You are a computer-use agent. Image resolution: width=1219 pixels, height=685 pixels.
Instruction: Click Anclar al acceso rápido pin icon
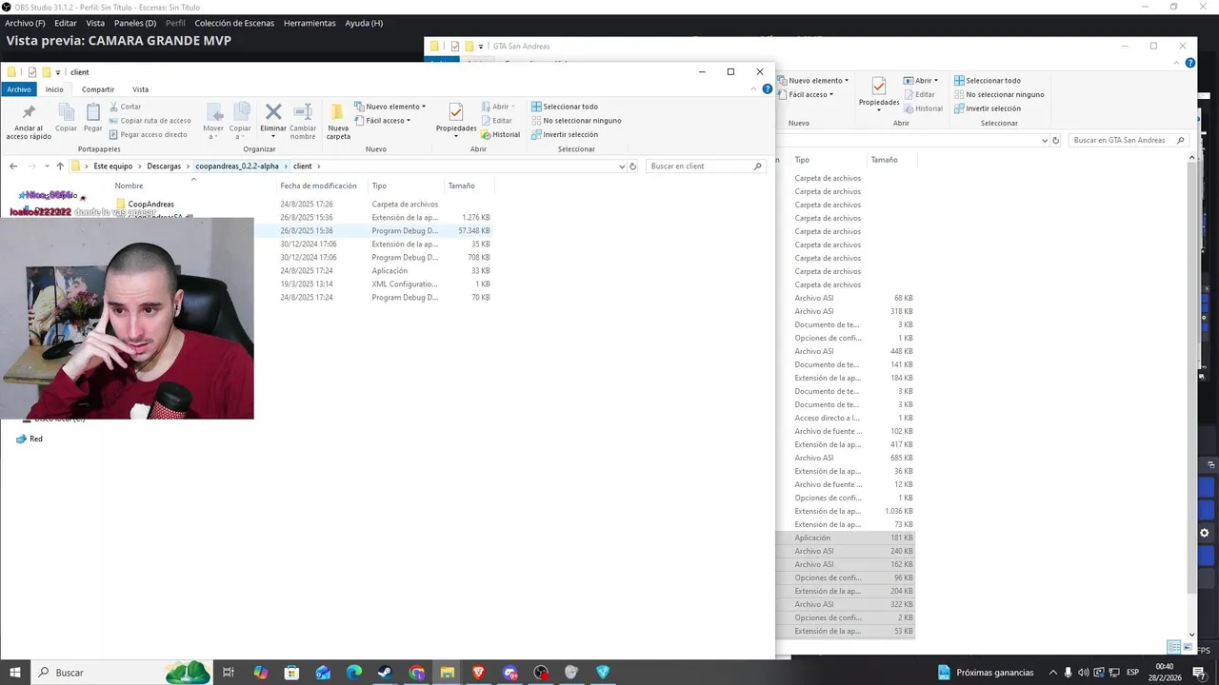point(28,113)
